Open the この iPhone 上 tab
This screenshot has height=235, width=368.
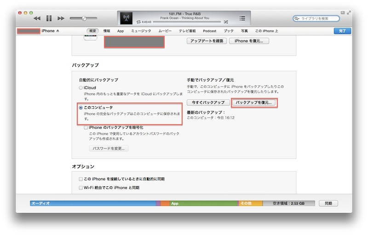pos(267,31)
